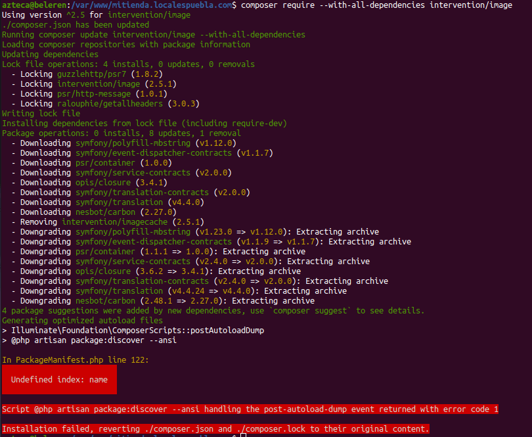
Task: Click 'Downloading symfony/polyfill-mbstring (v1.12.0)' line
Action: click(x=124, y=143)
